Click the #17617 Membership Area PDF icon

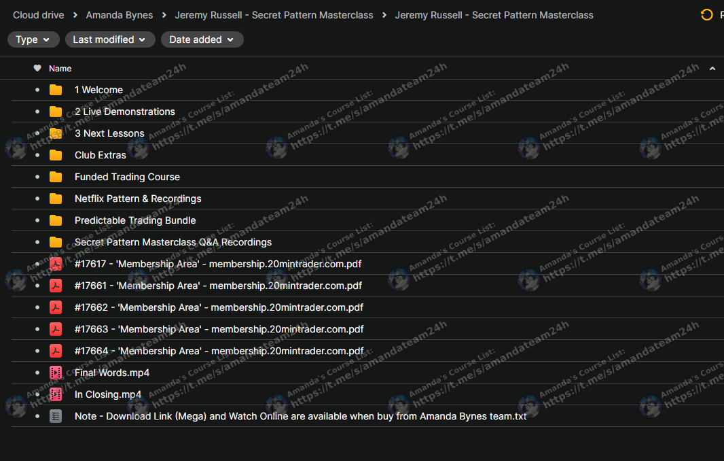pos(56,264)
